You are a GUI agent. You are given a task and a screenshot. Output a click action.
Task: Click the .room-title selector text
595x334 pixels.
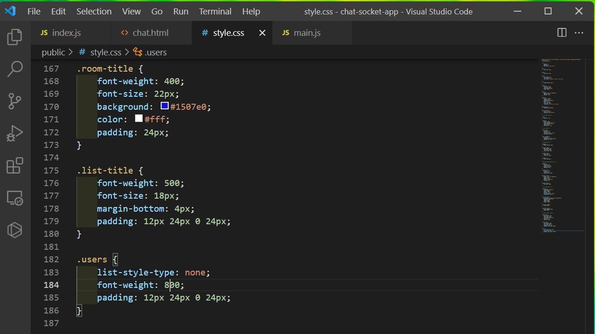pyautogui.click(x=105, y=68)
